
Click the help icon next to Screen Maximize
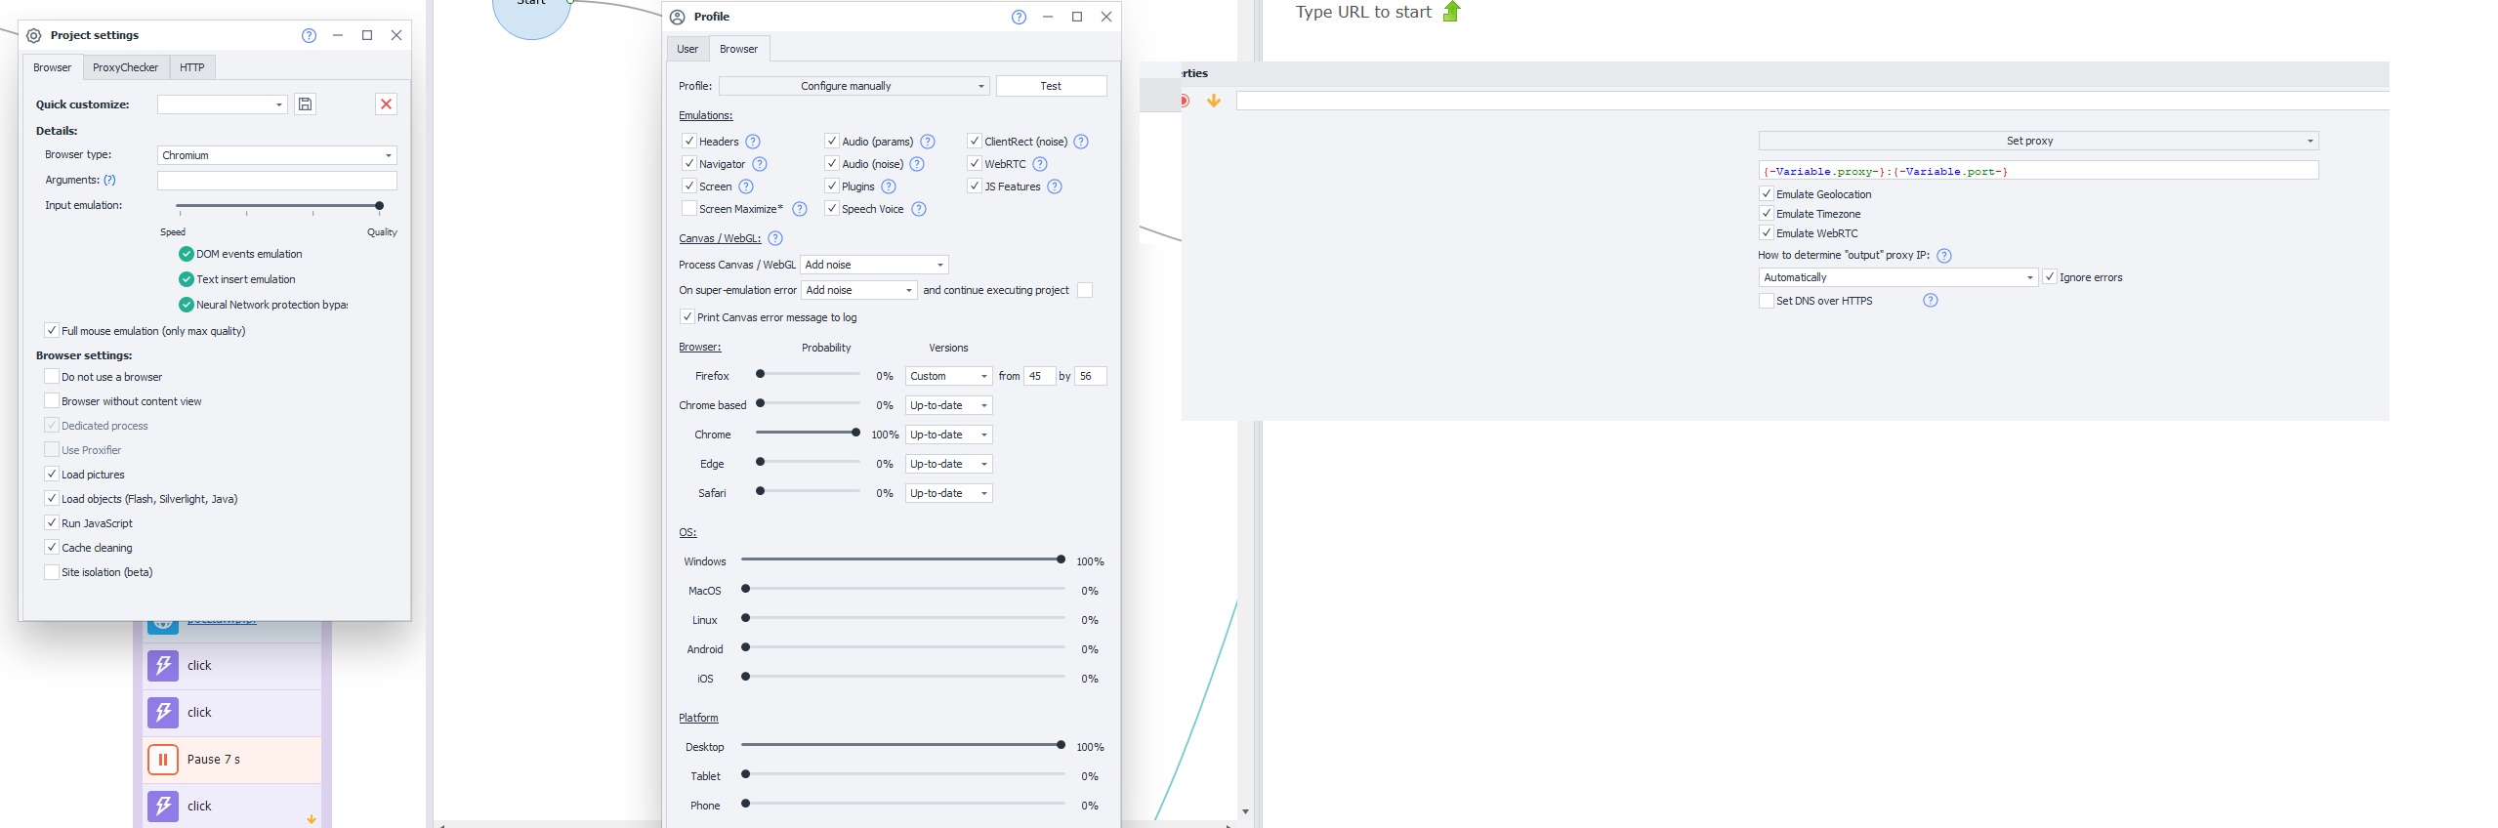[x=800, y=209]
